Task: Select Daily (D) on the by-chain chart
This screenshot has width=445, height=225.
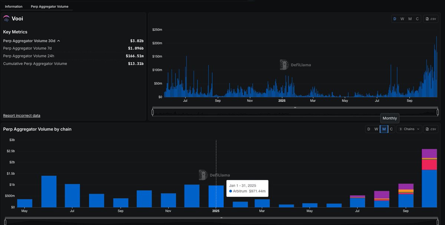Action: [x=369, y=129]
